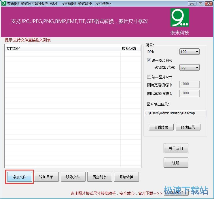This screenshot has width=214, height=199.
Task: Click the banner text 支持JPG,JPEG,PNG格式转换
Action: click(x=79, y=21)
